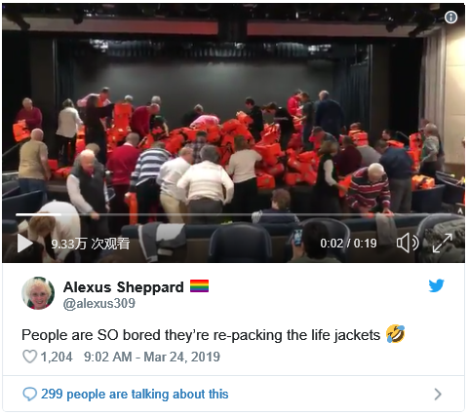Open the Alexus Sheppard display name
The width and height of the screenshot is (468, 415).
pyautogui.click(x=124, y=287)
